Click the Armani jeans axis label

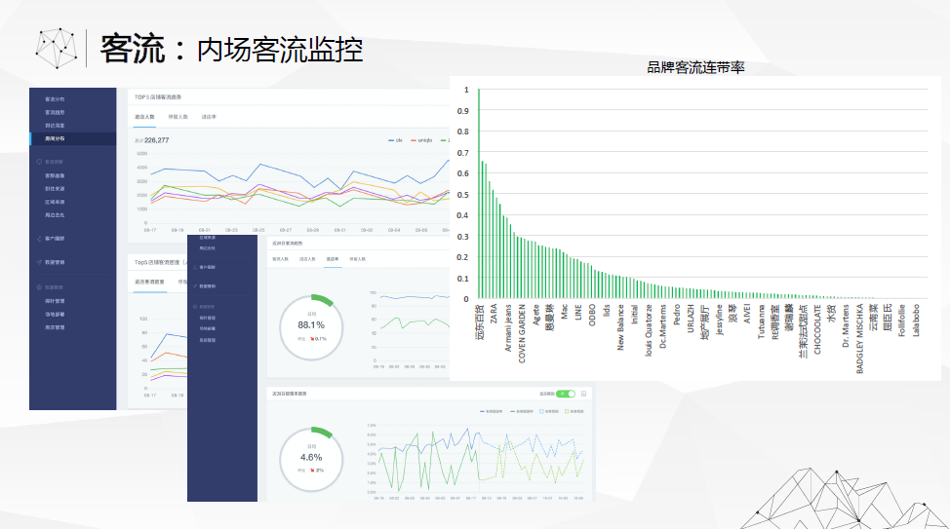[x=508, y=327]
